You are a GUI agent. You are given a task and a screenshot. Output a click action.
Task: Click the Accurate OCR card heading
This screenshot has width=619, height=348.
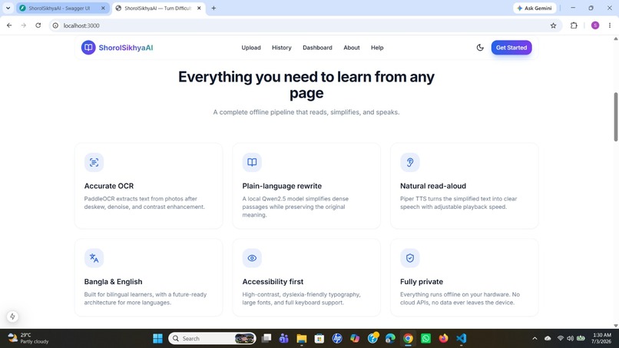(x=109, y=186)
